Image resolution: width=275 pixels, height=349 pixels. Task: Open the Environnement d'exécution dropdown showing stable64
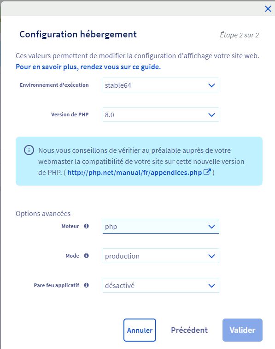click(161, 85)
